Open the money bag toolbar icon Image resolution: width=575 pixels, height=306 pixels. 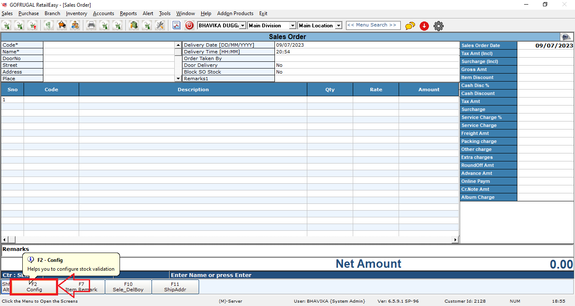coord(49,26)
